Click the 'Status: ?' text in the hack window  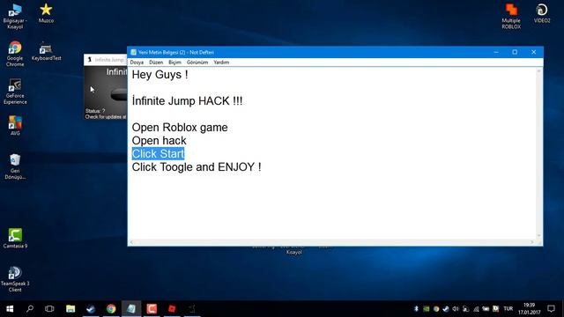point(95,111)
